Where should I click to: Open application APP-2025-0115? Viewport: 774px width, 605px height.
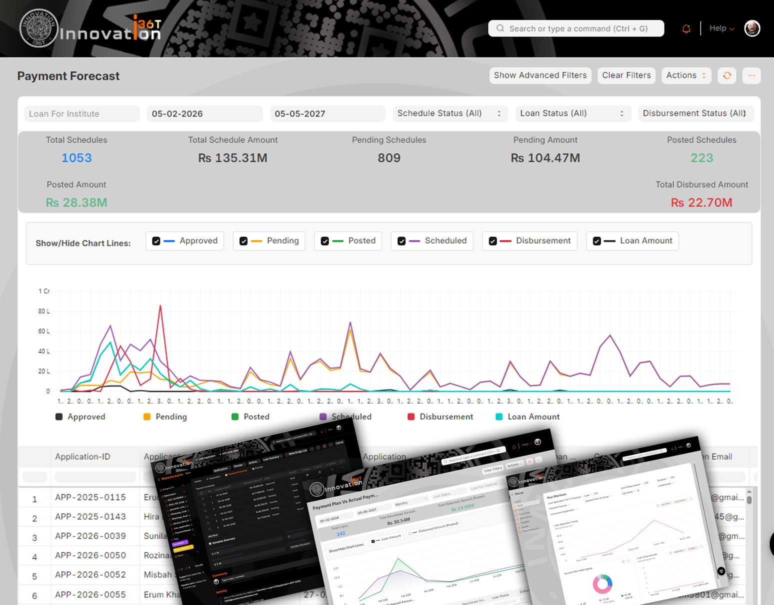[x=90, y=497]
